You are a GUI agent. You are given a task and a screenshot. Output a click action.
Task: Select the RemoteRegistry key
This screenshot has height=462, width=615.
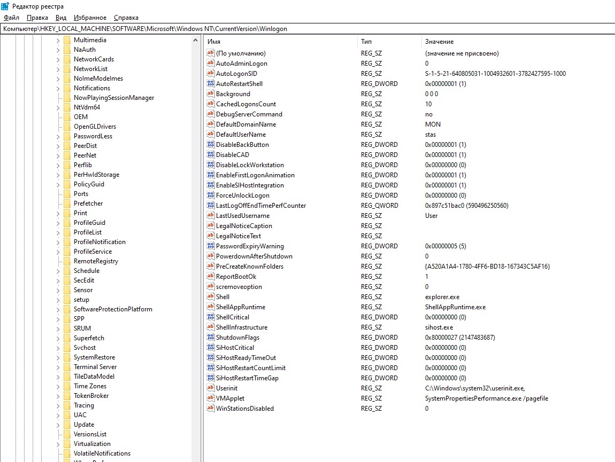96,261
